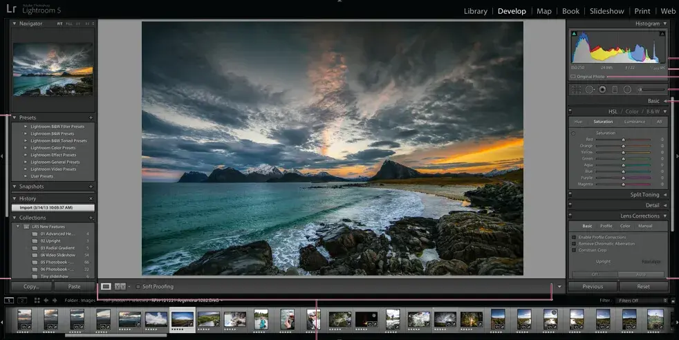Collapse the Navigator panel

tap(15, 23)
